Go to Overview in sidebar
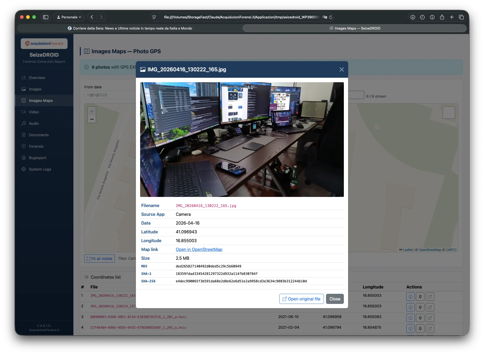The height and width of the screenshot is (355, 484). 37,78
